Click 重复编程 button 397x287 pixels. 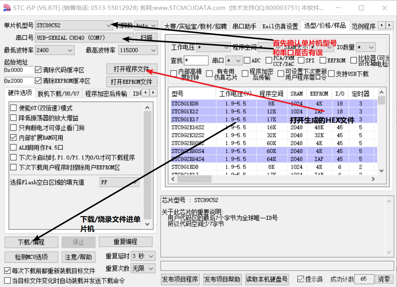click(x=125, y=242)
